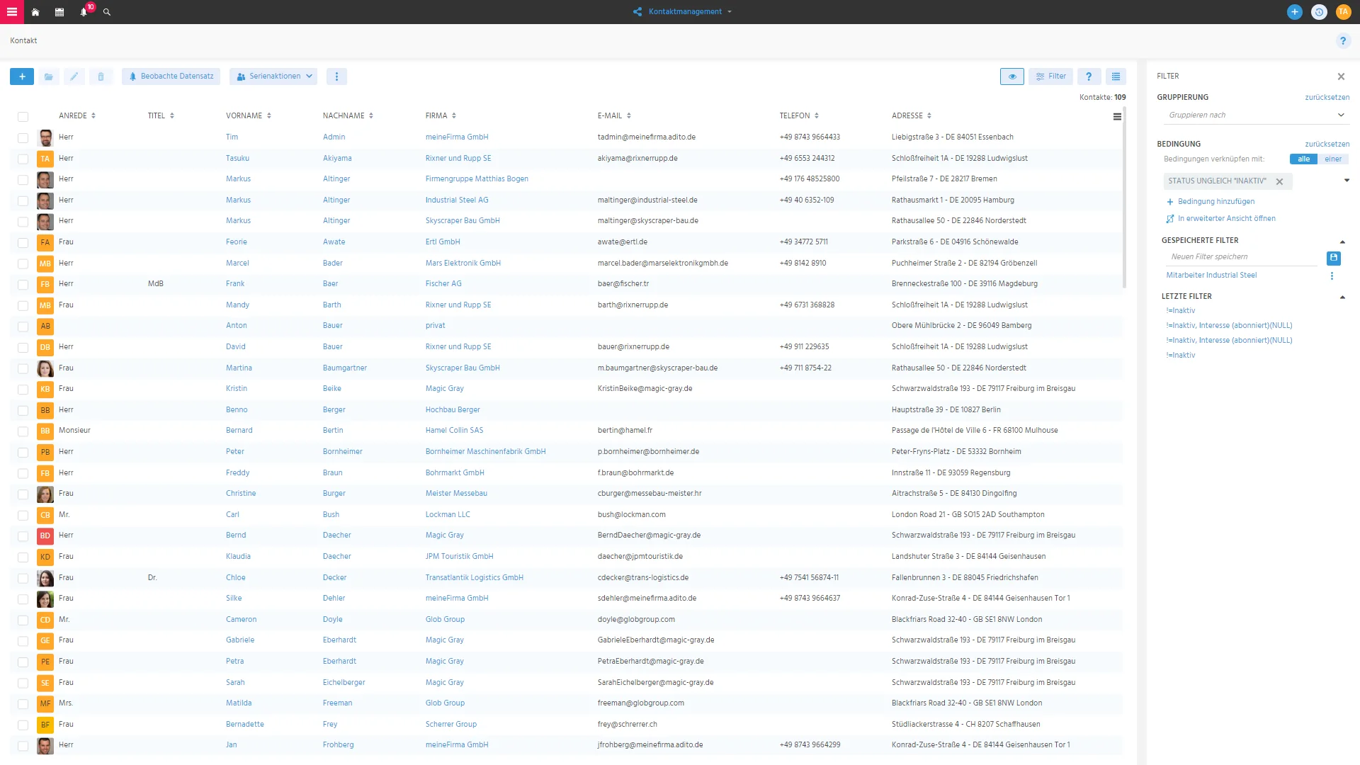
Task: Open the TA user avatar menu
Action: coord(1343,12)
